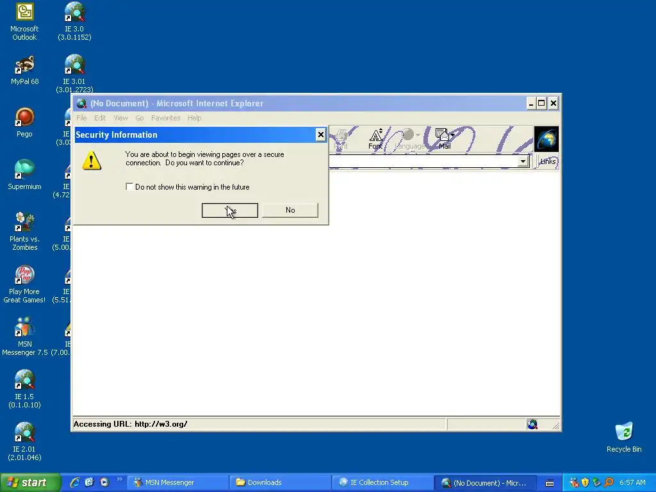Expand the Quick Launch overflow chevron
The height and width of the screenshot is (492, 656).
[120, 479]
